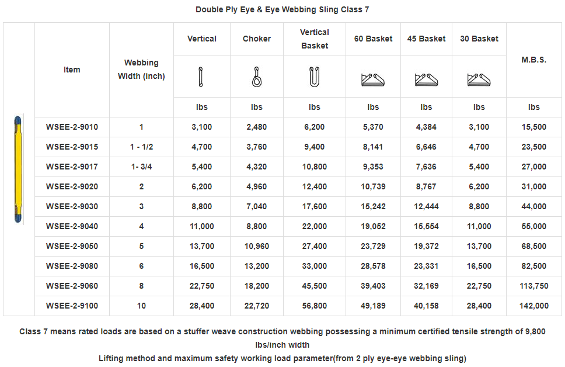Viewport: 565px width, 367px height.
Task: Select item WSEE-2-9050 row label
Action: pyautogui.click(x=72, y=246)
